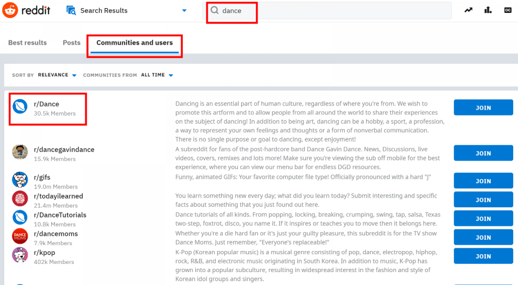Click the '7.9k Members' count text
The width and height of the screenshot is (518, 285).
pyautogui.click(x=53, y=243)
